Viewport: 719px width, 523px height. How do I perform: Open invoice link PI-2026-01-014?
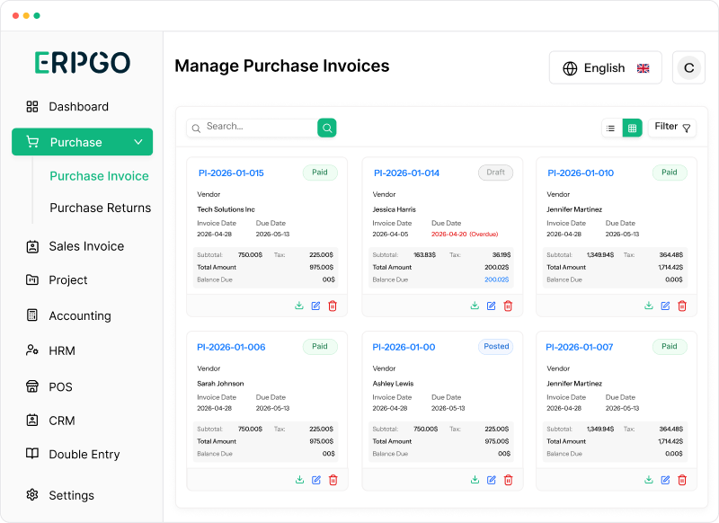406,173
